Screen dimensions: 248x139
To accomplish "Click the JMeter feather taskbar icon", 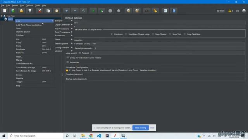I will (x=115, y=136).
